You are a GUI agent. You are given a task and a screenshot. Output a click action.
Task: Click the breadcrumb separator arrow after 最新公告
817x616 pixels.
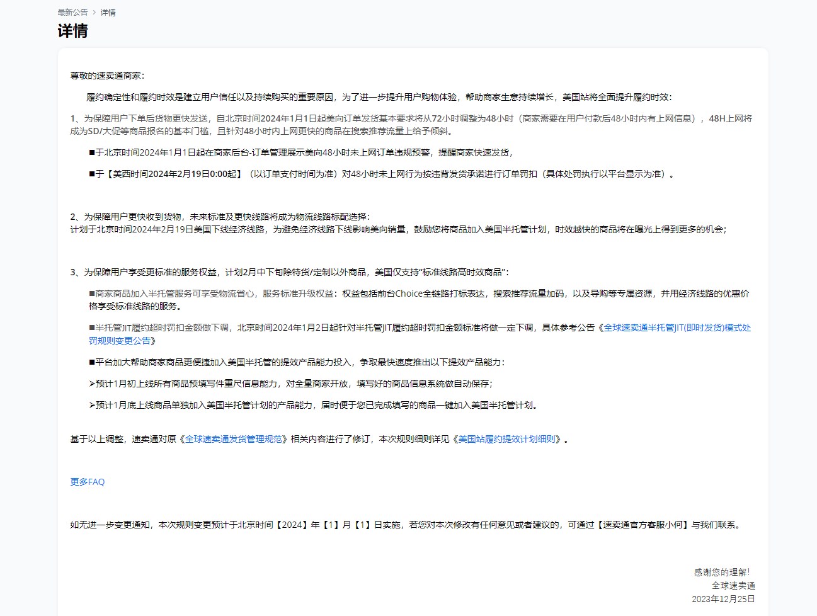click(94, 13)
